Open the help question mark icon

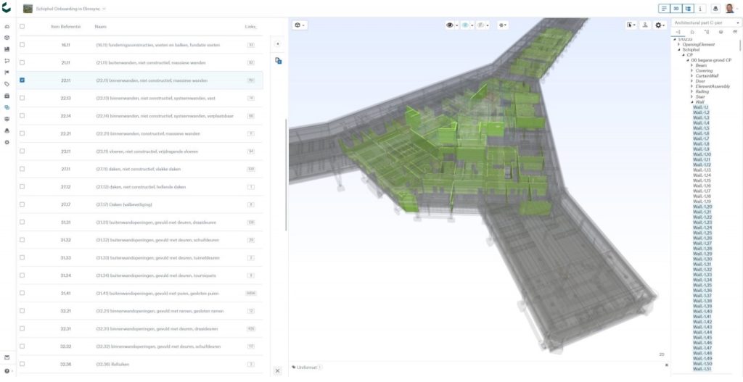coord(7,372)
